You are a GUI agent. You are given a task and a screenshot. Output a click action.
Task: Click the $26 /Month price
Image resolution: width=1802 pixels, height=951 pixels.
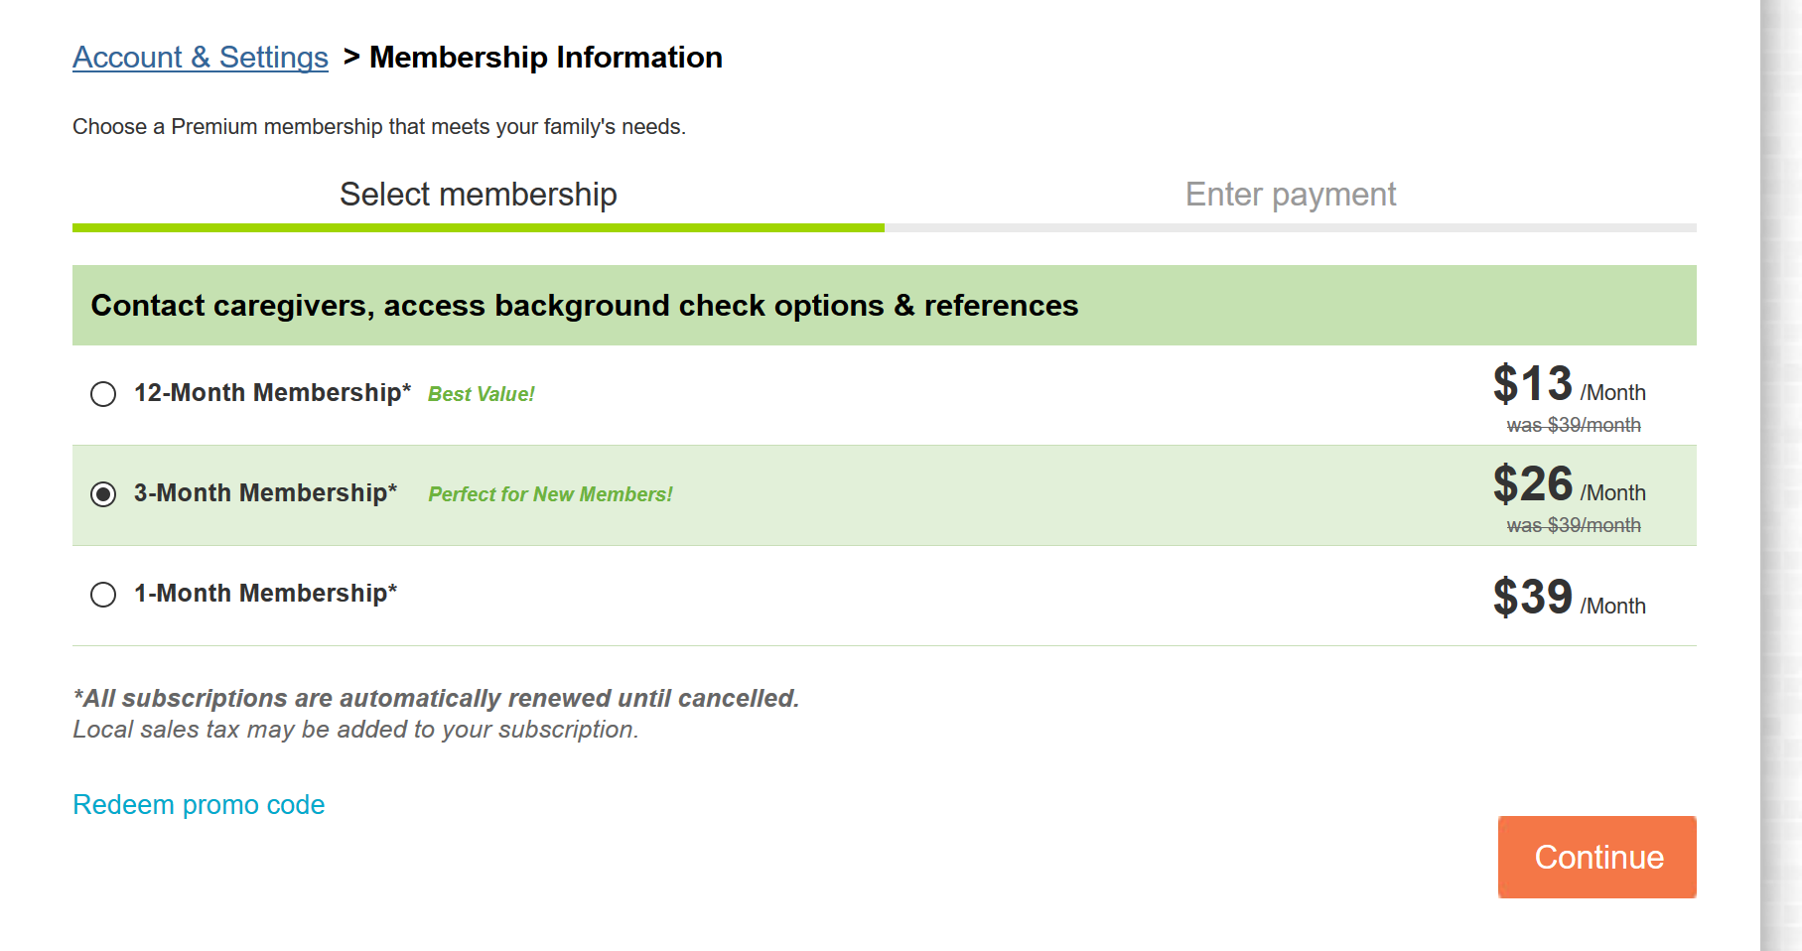pyautogui.click(x=1568, y=485)
